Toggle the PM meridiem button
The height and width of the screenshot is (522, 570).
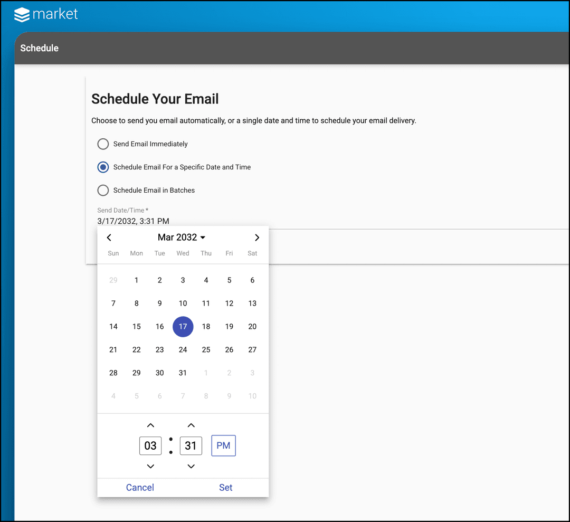point(223,445)
